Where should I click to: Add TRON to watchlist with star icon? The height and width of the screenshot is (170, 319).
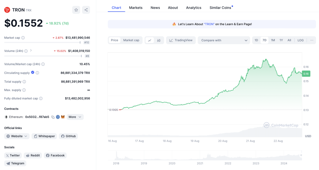(76, 10)
